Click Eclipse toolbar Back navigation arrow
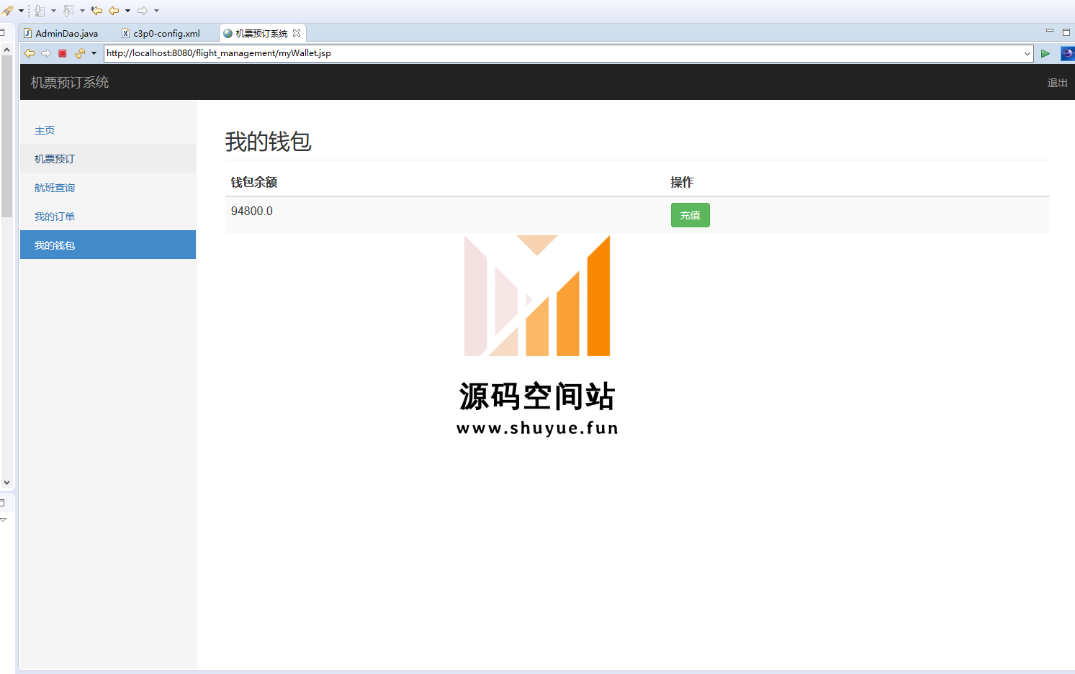The height and width of the screenshot is (674, 1075). (114, 11)
